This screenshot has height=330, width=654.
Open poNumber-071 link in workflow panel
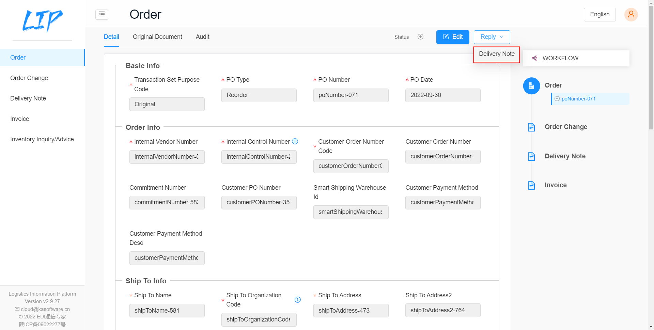[x=578, y=99]
